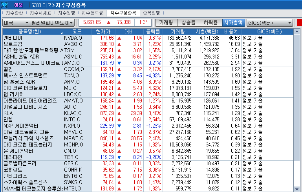Screen dimensions: 302x192
Task: Select the 인테그리스 stock name
Action: [15, 176]
